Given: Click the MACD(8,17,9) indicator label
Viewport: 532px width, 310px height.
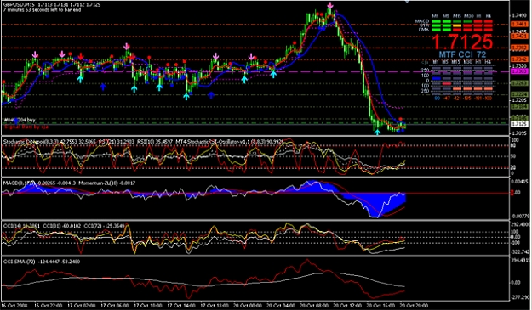Looking at the screenshot, I should tap(38, 183).
